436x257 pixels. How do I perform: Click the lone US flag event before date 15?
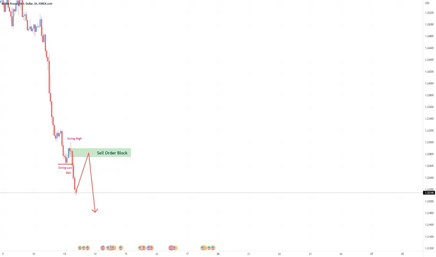(x=120, y=248)
